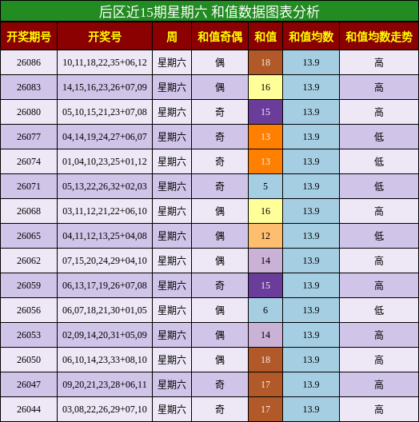
Task: Select the '和值' sum column header
Action: click(265, 37)
